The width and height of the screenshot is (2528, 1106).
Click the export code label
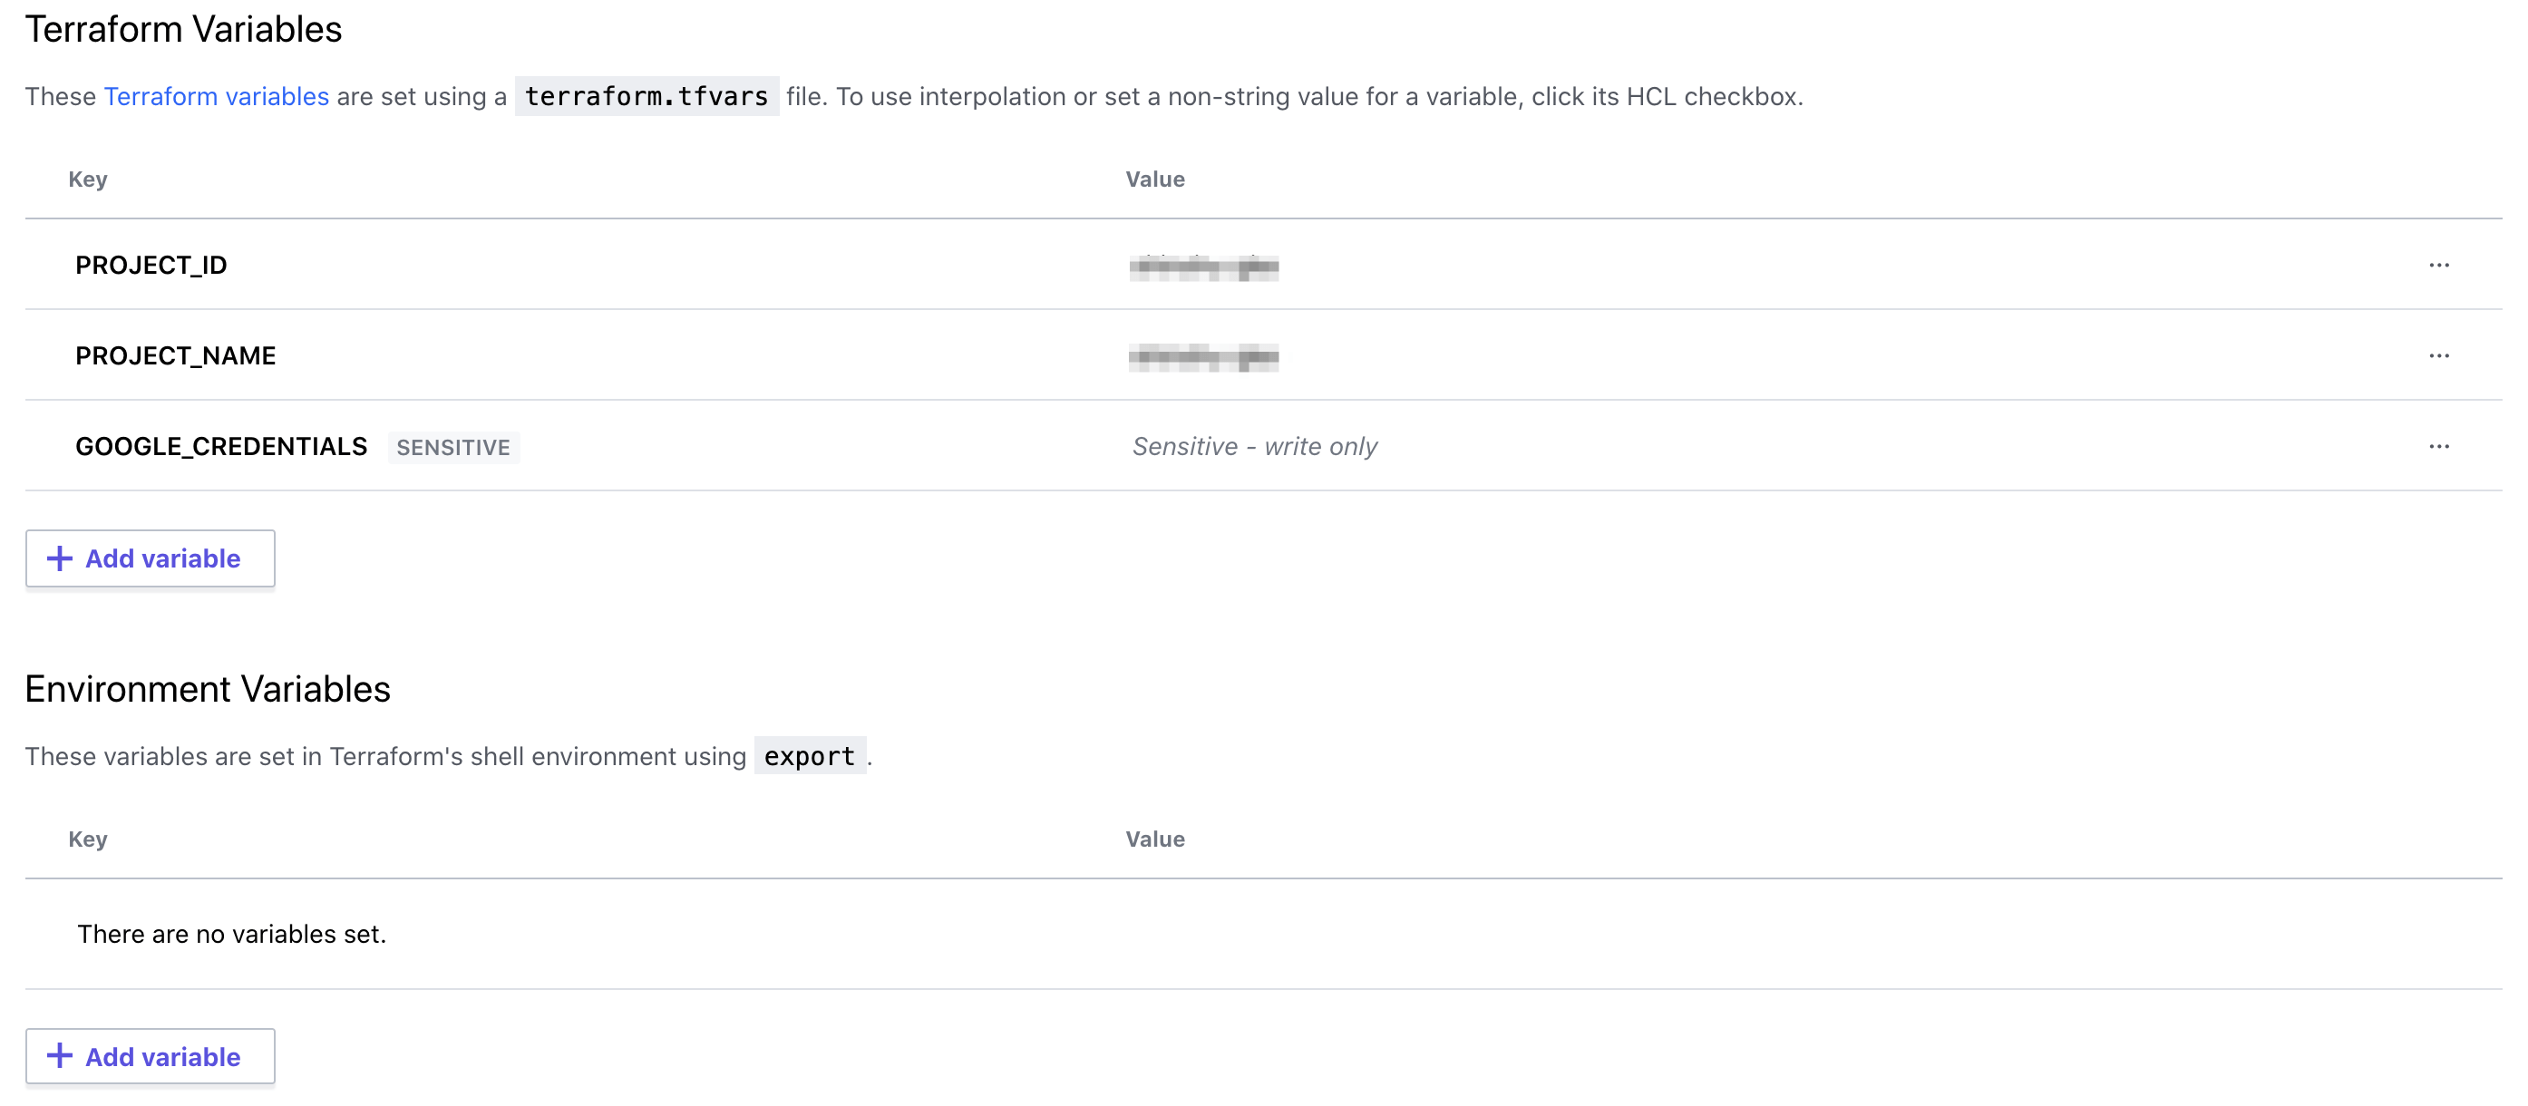coord(810,756)
